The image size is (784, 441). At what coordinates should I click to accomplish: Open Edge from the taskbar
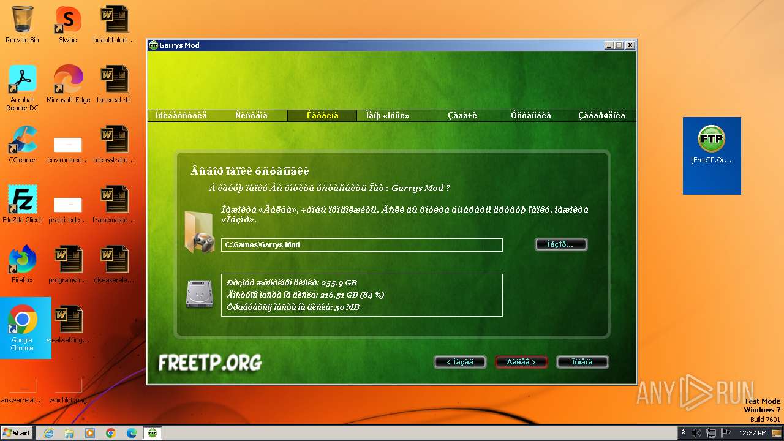(x=132, y=433)
